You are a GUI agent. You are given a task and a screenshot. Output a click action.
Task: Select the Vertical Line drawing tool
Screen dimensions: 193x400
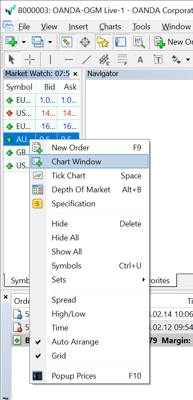pyautogui.click(x=50, y=60)
